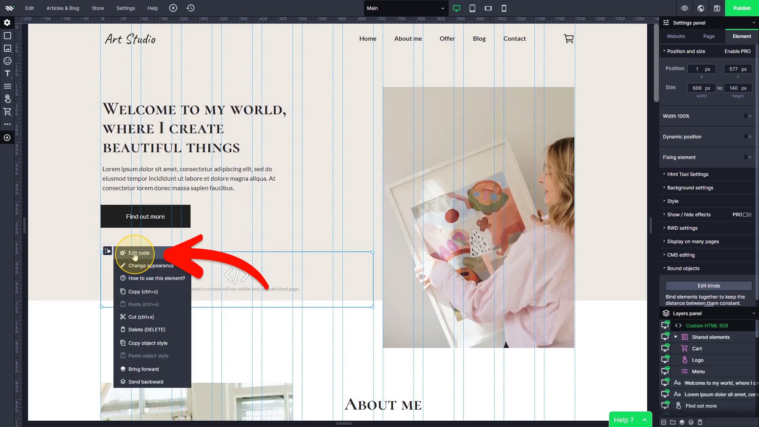Switch to tablet device preview

472,8
